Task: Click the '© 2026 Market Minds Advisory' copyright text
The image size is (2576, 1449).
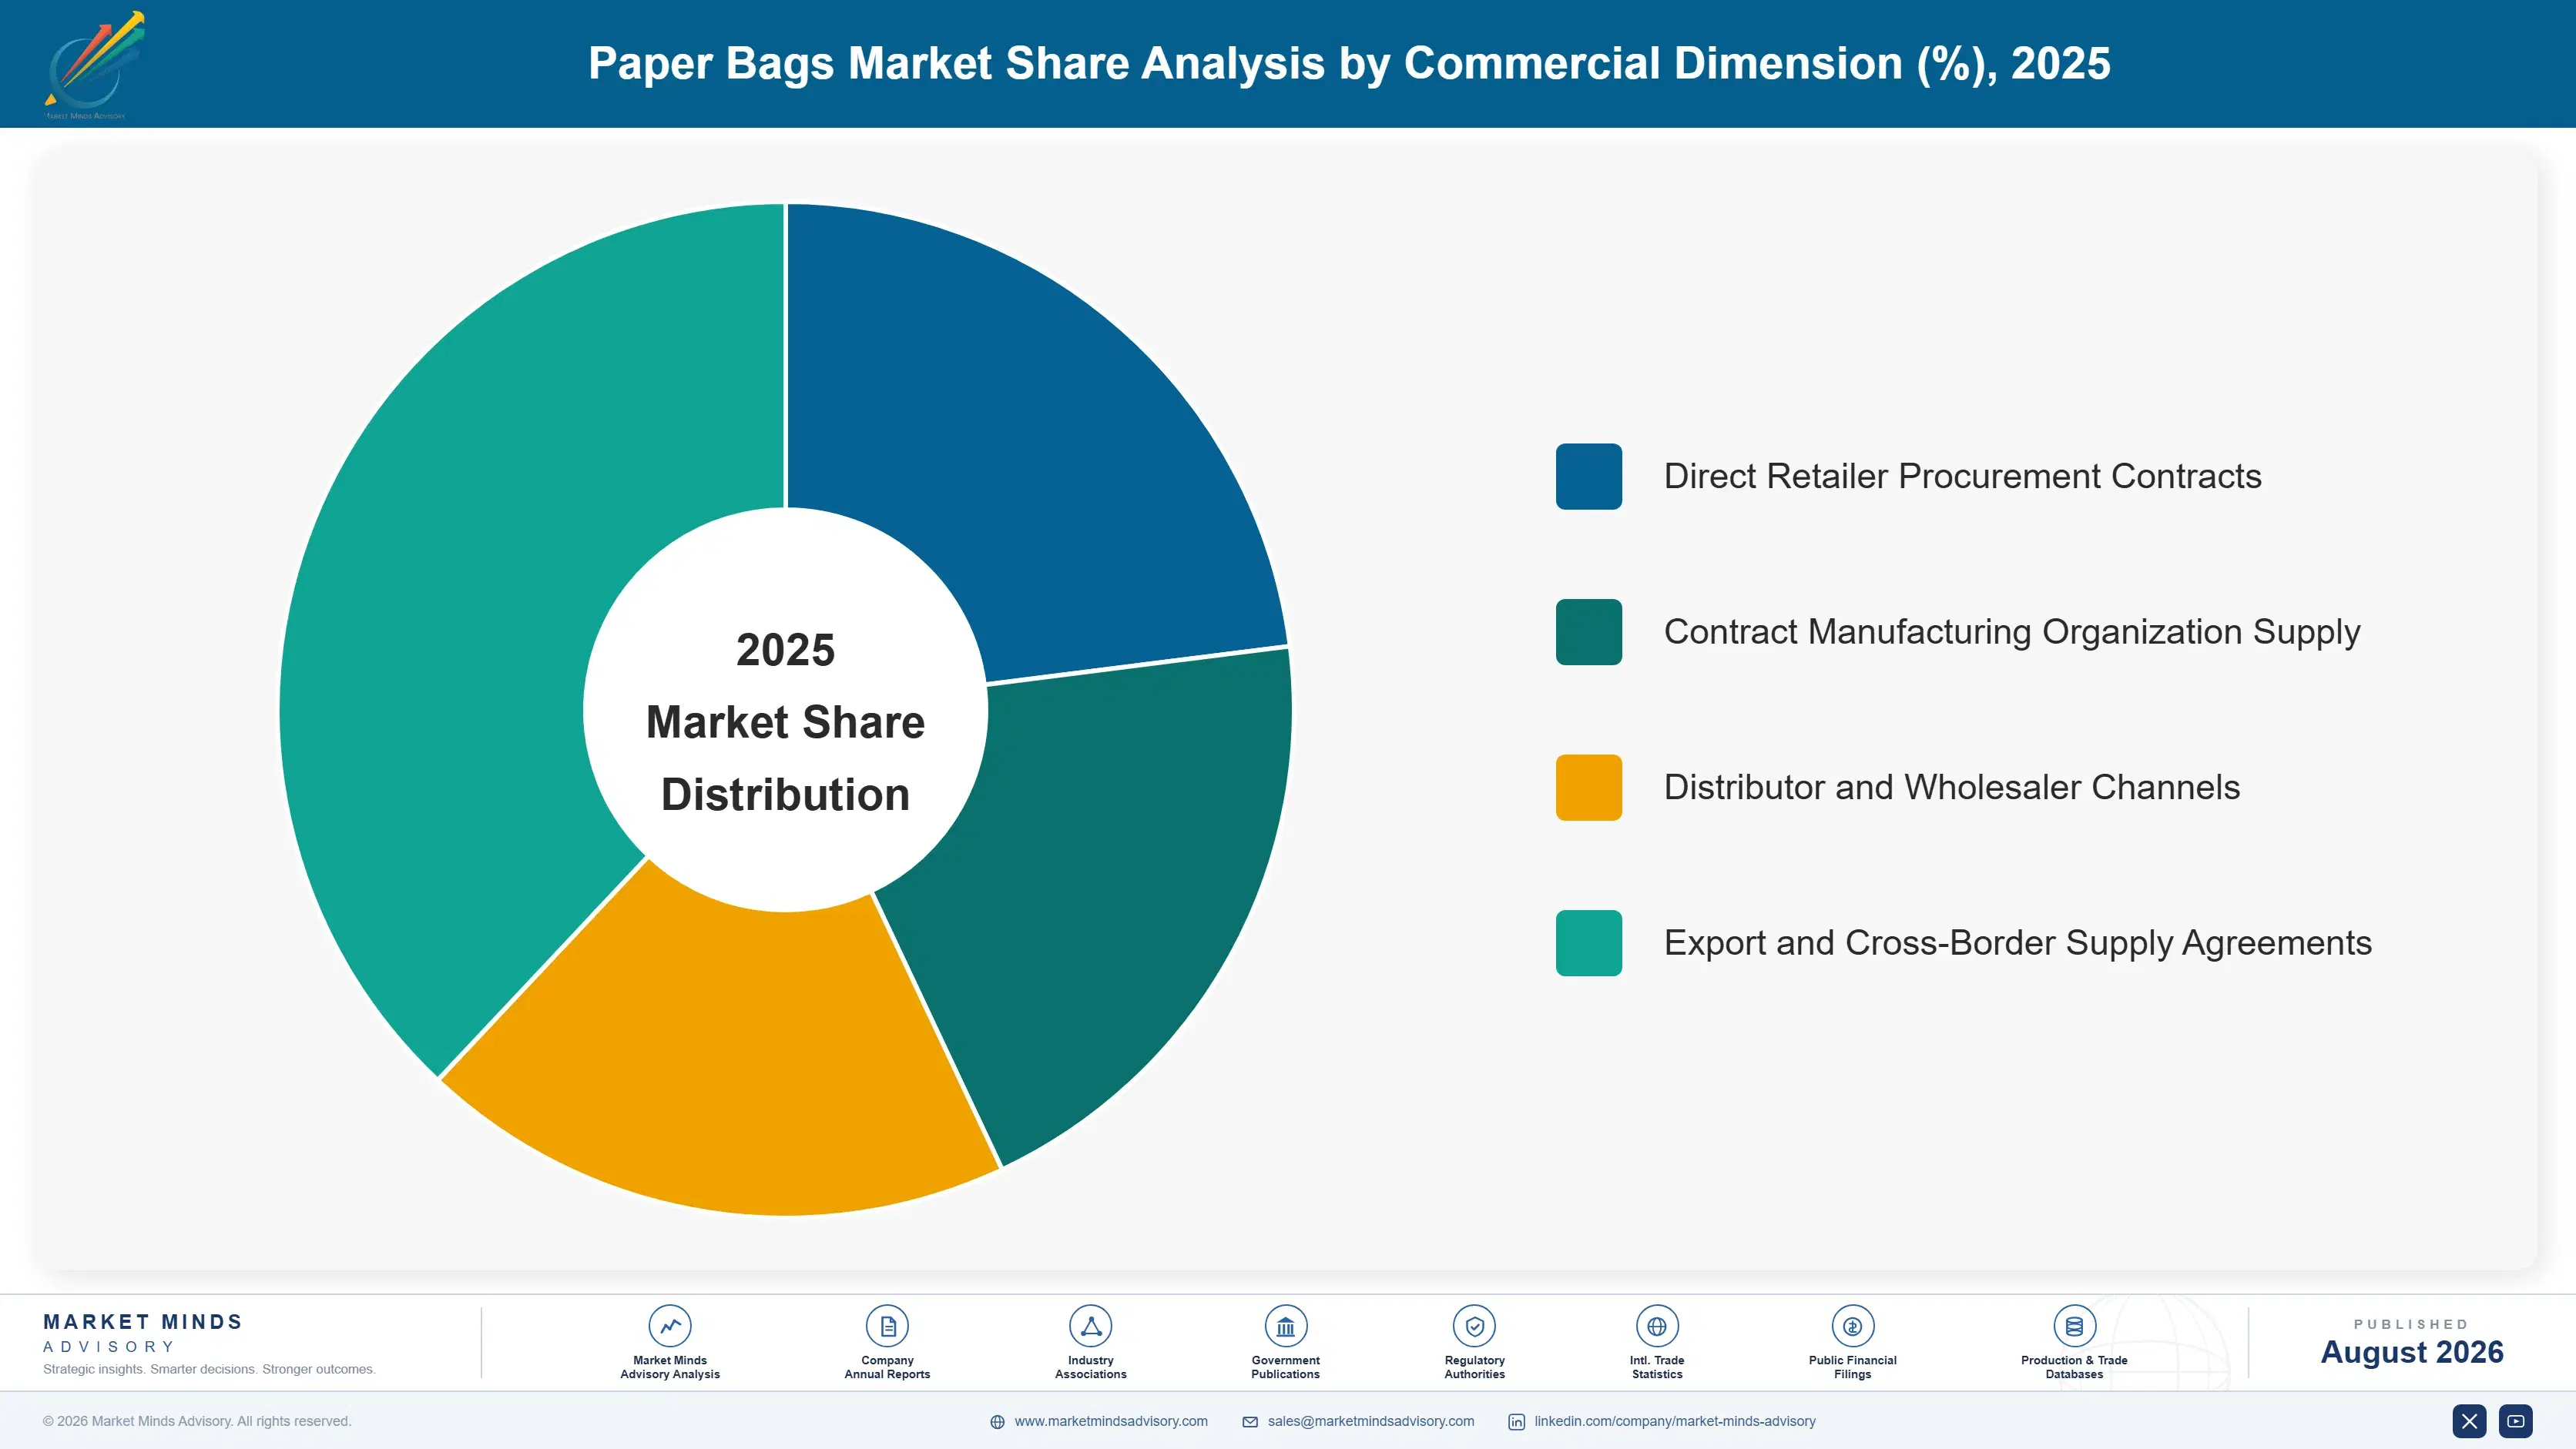Action: coord(197,1421)
